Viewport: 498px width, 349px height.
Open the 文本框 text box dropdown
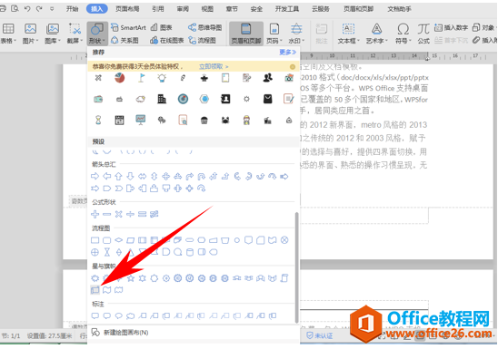348,34
